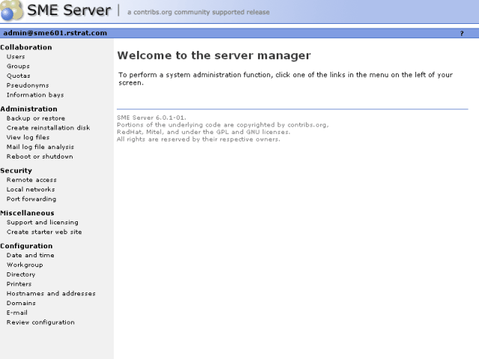Go to Reboot or shutdown

(40, 156)
